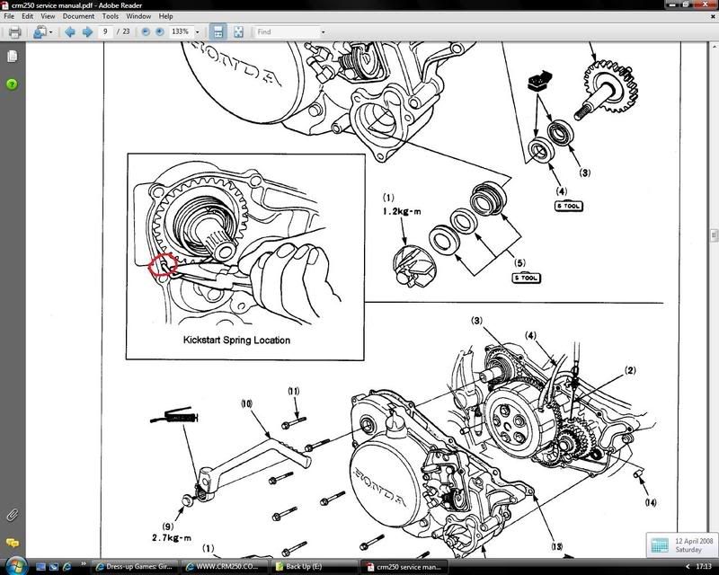
Task: Click the '12 April 2008' date text
Action: (694, 541)
